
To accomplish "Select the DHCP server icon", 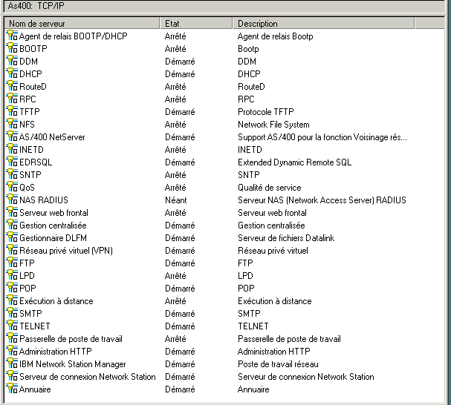I will click(12, 73).
